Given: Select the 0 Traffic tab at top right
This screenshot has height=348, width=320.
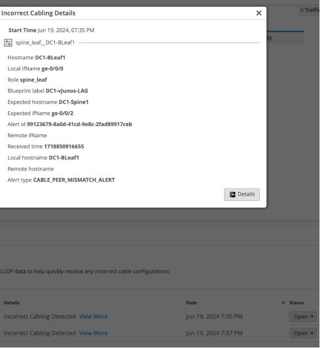Looking at the screenshot, I should pos(309,11).
